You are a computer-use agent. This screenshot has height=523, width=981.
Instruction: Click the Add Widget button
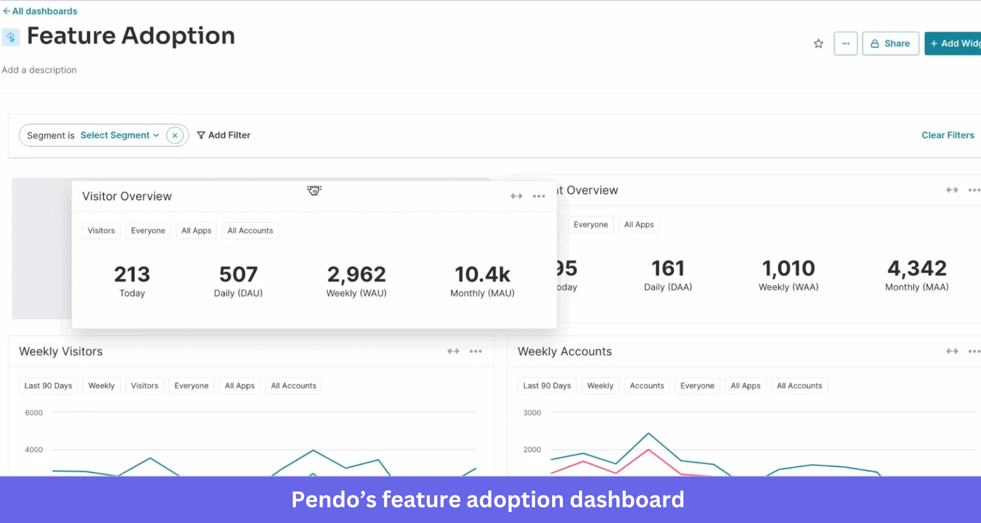tap(953, 44)
